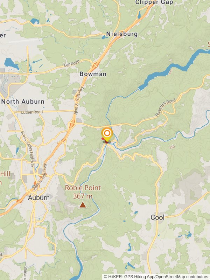
Task: Click the I-80 interchange near Bowman
Action: (x=94, y=65)
